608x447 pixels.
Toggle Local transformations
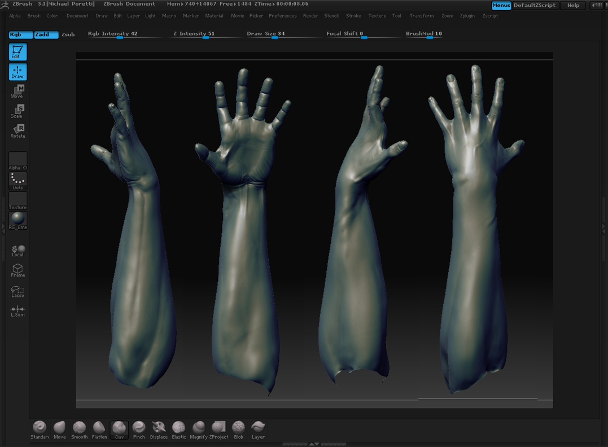pyautogui.click(x=18, y=251)
